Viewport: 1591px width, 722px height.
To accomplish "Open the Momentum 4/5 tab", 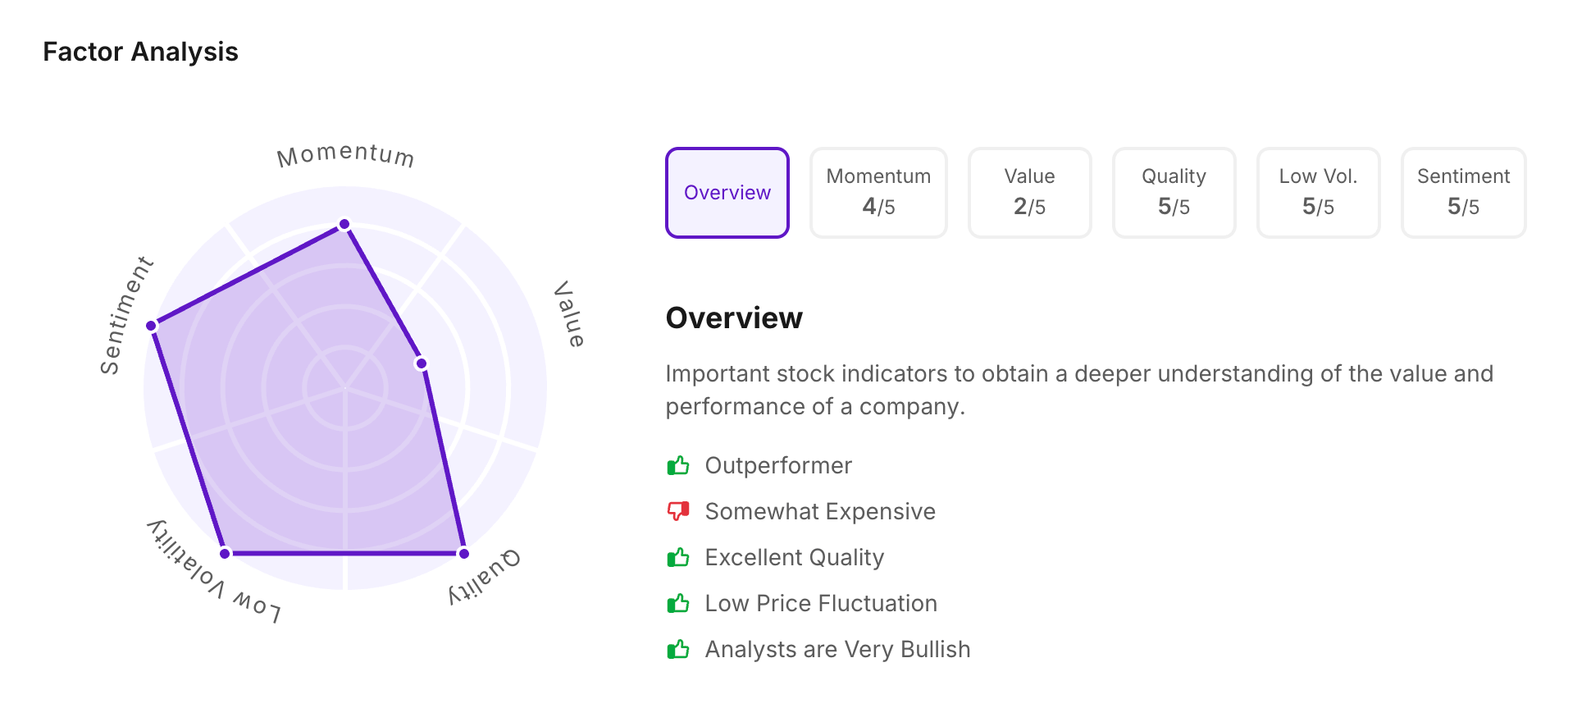I will tap(878, 193).
